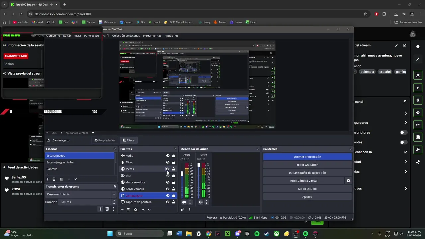Delete the selected scene with the trash icon

[x=54, y=179]
